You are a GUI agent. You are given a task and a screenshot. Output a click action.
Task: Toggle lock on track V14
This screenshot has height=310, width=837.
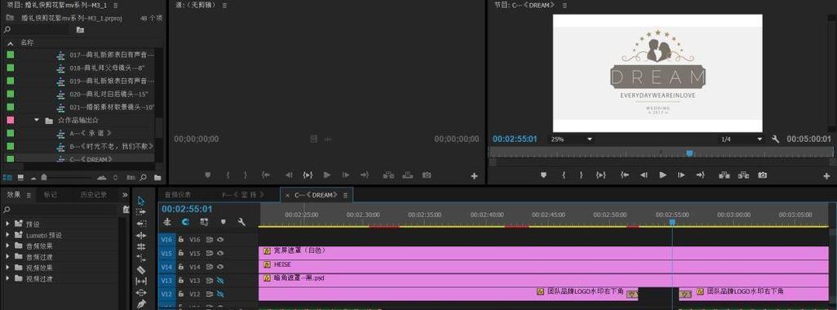tap(181, 267)
